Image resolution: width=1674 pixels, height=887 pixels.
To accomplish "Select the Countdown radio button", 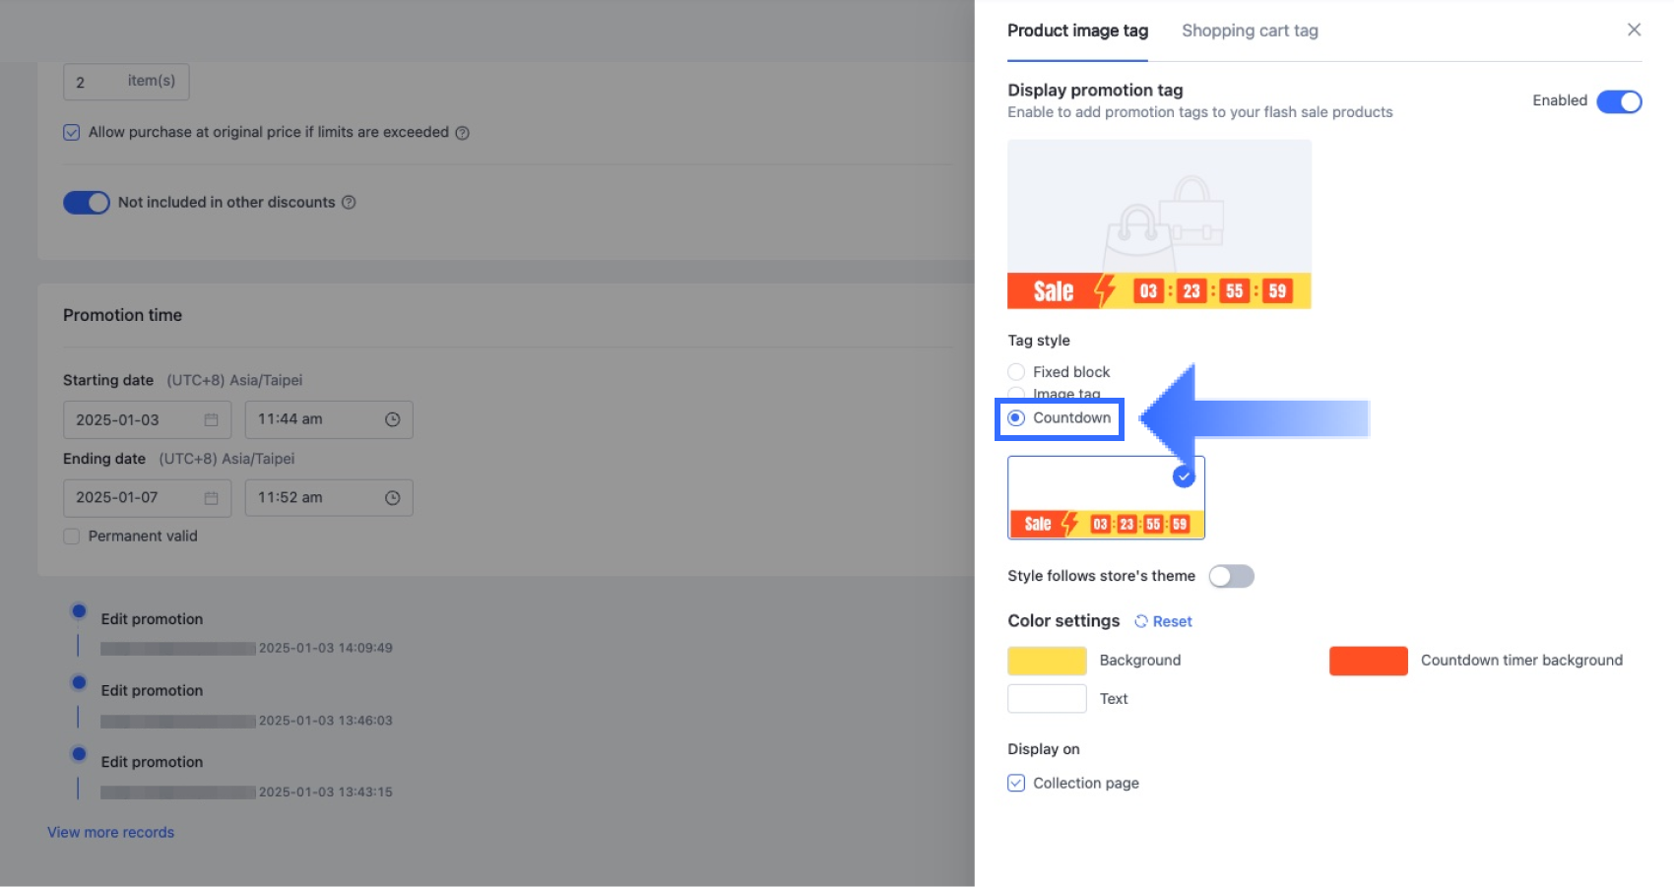I will [1016, 418].
